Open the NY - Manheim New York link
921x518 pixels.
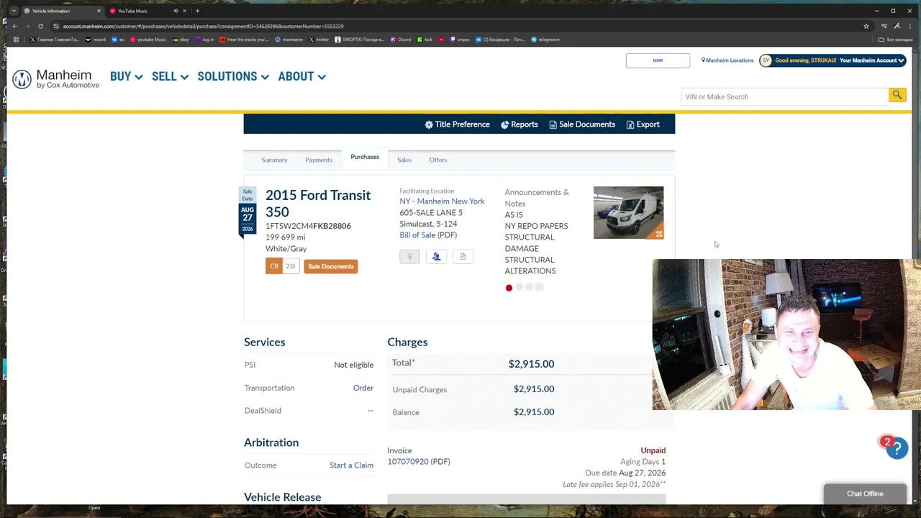442,201
